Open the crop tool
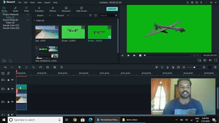Screen dimensions: 219x123 (34, 67)
